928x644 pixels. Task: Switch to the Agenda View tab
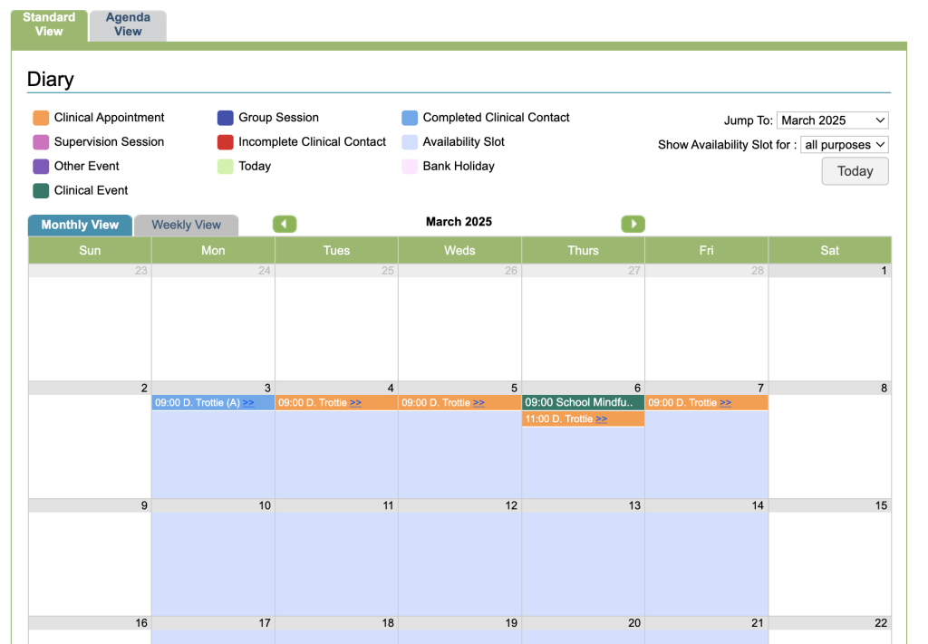click(x=128, y=25)
